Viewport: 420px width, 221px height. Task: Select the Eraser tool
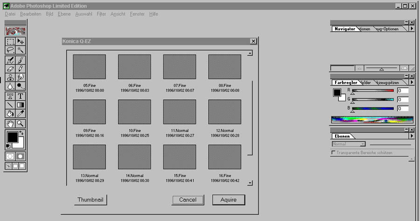[10, 69]
